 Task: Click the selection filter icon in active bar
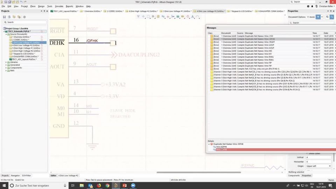(138, 16)
